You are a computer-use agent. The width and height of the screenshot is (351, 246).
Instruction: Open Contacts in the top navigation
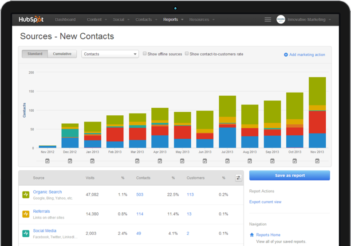143,20
